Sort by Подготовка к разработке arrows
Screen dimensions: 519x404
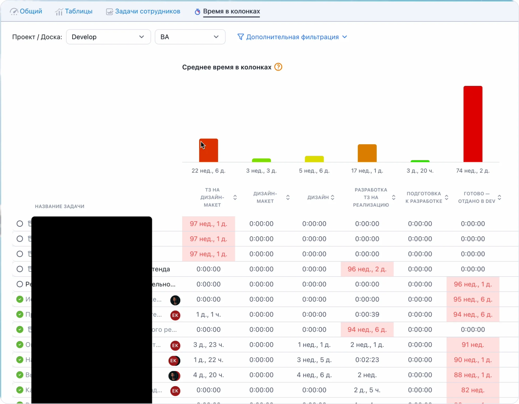447,198
